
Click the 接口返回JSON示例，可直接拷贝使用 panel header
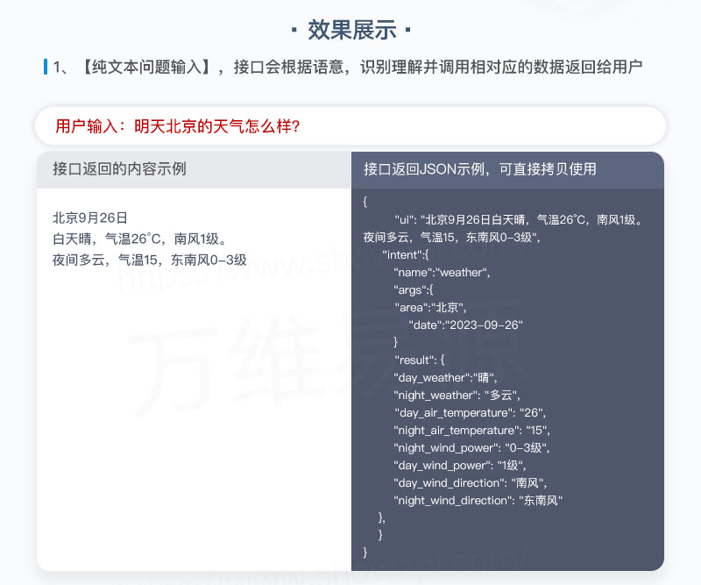point(507,169)
